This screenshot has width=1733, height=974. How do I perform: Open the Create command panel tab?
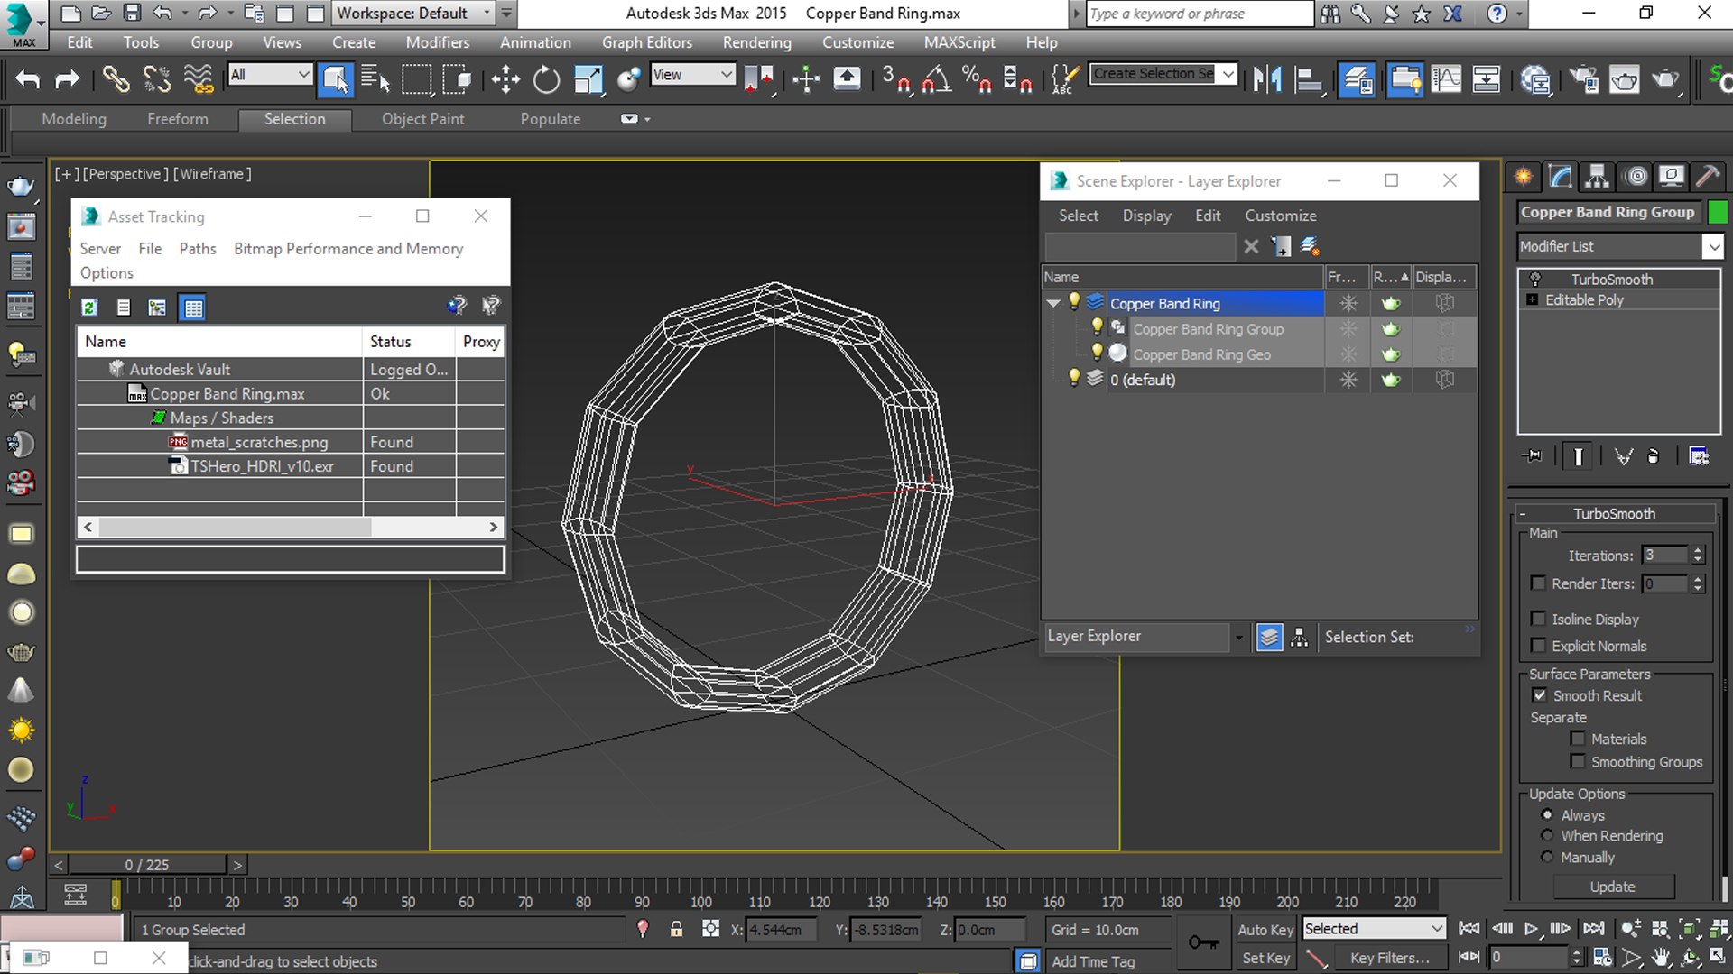click(x=1524, y=176)
